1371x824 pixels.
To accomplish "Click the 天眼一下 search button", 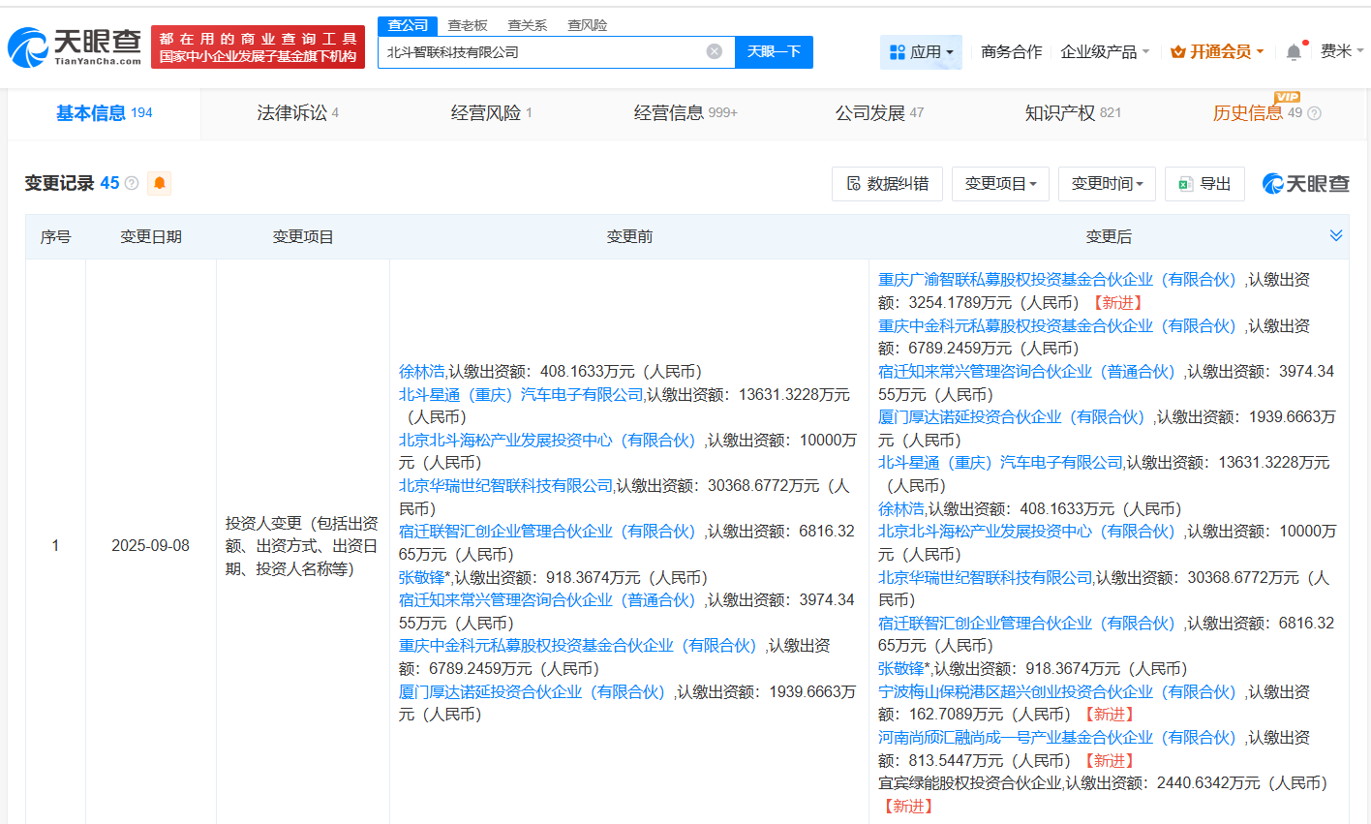I will tap(774, 51).
